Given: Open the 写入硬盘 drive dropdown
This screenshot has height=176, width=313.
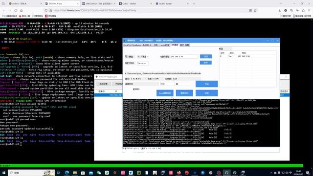Looking at the screenshot, I should [x=143, y=57].
